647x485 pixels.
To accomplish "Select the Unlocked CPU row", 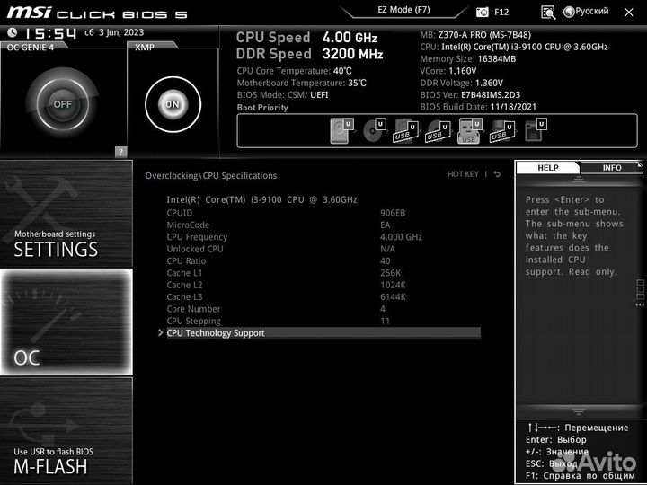I will 323,249.
